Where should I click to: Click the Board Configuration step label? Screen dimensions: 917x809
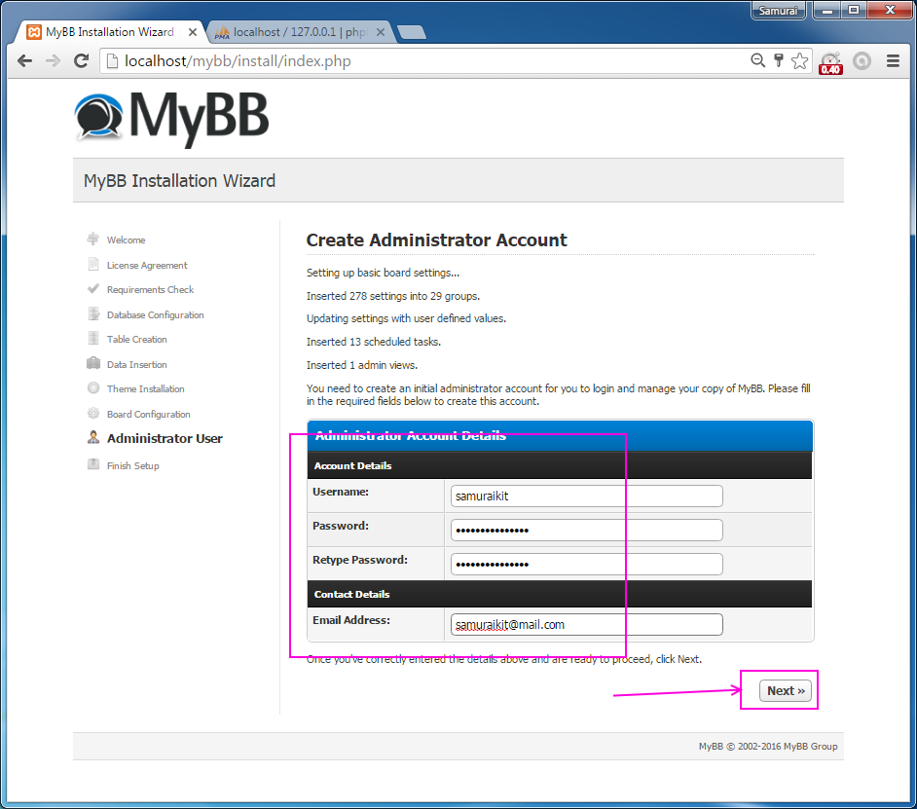coord(149,414)
